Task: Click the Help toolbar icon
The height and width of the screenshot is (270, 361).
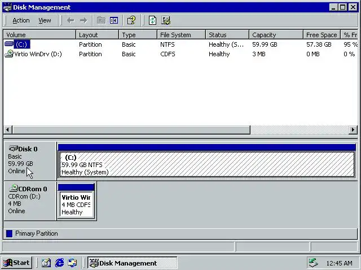Action: pyautogui.click(x=131, y=20)
